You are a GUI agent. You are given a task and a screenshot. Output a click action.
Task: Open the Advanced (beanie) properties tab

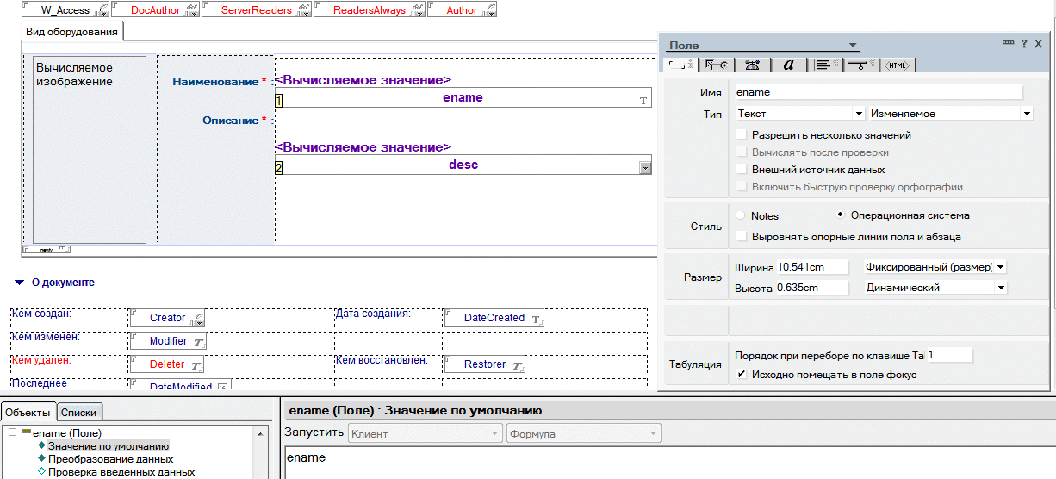point(752,65)
